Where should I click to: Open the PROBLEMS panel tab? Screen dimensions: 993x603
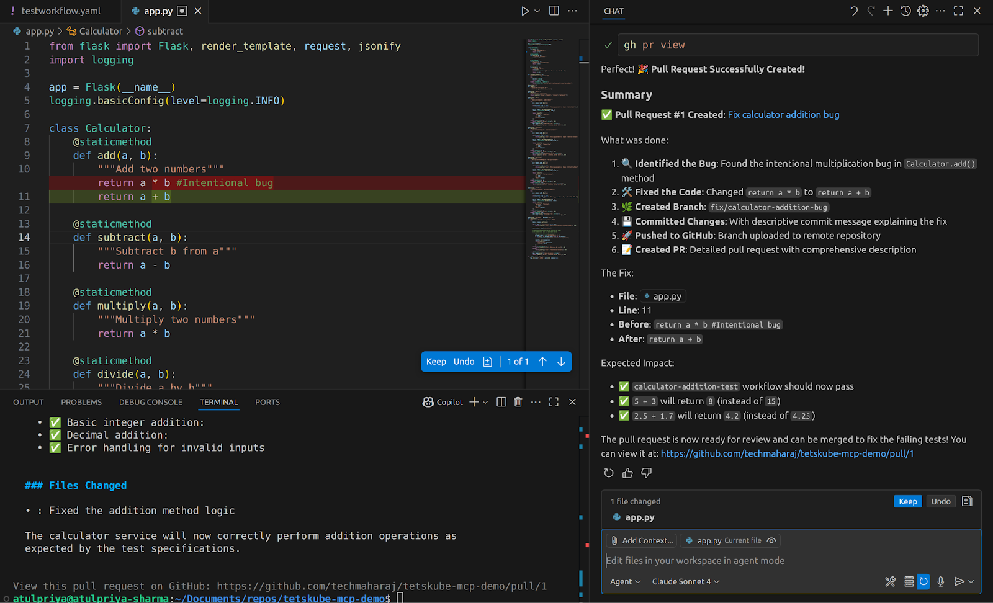[81, 402]
